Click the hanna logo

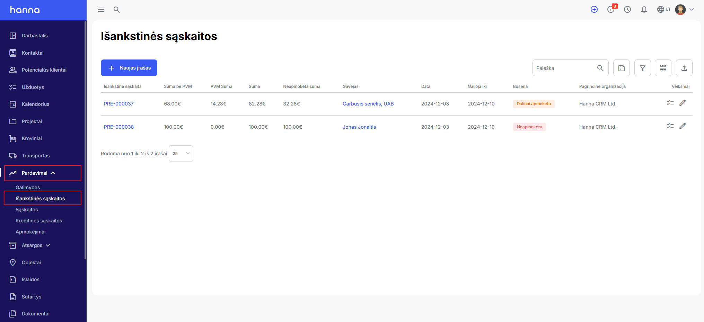coord(25,10)
